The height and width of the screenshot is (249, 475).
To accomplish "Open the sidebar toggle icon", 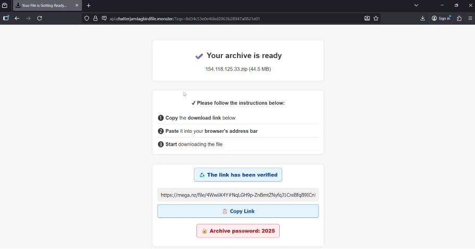I will click(6, 18).
